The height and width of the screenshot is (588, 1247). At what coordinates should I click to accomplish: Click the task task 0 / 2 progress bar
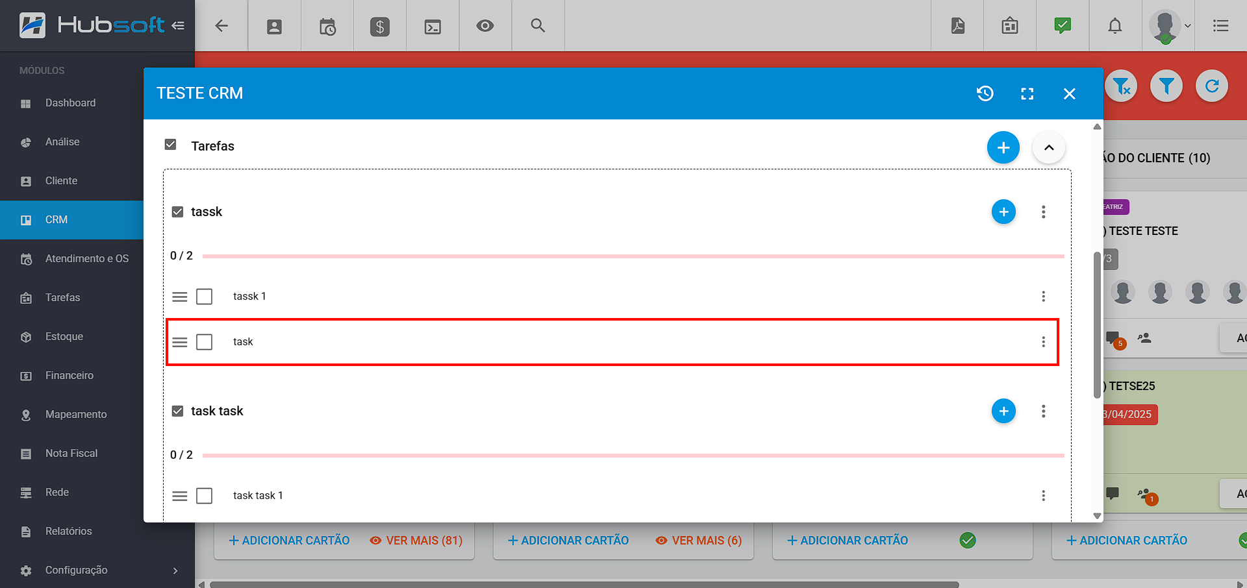pyautogui.click(x=633, y=456)
